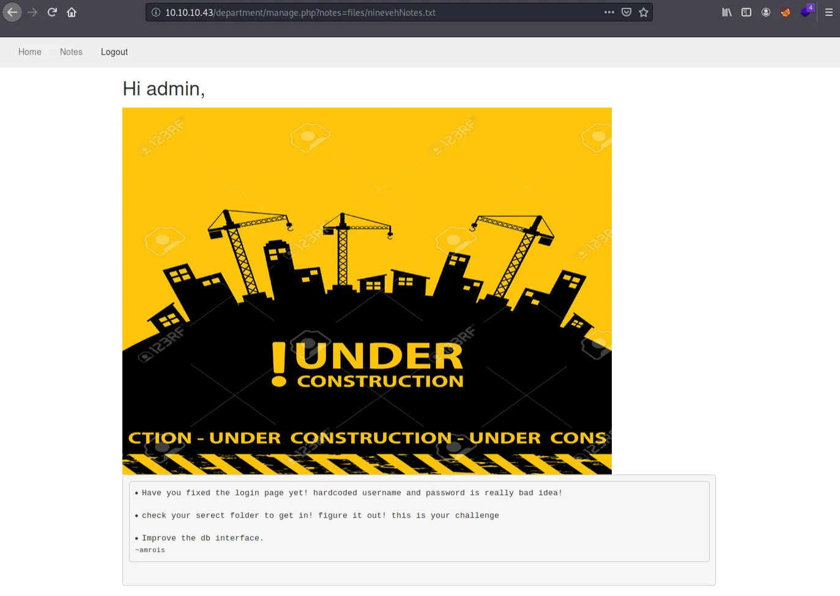Open the Library bookmarks and history icon
Image resolution: width=840 pixels, height=596 pixels.
pyautogui.click(x=727, y=12)
